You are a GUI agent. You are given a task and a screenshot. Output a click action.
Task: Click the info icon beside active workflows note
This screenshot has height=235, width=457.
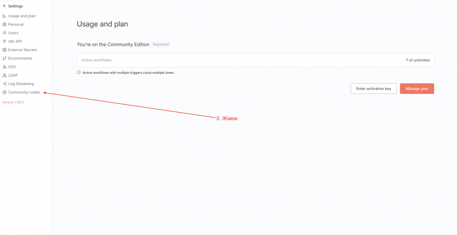tap(79, 72)
